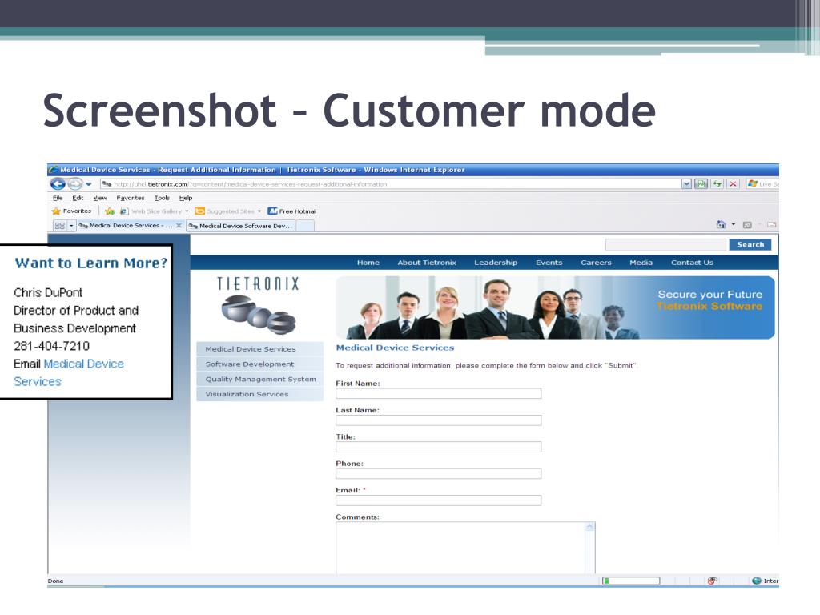Open the Media page
The image size is (820, 615).
pyautogui.click(x=641, y=263)
